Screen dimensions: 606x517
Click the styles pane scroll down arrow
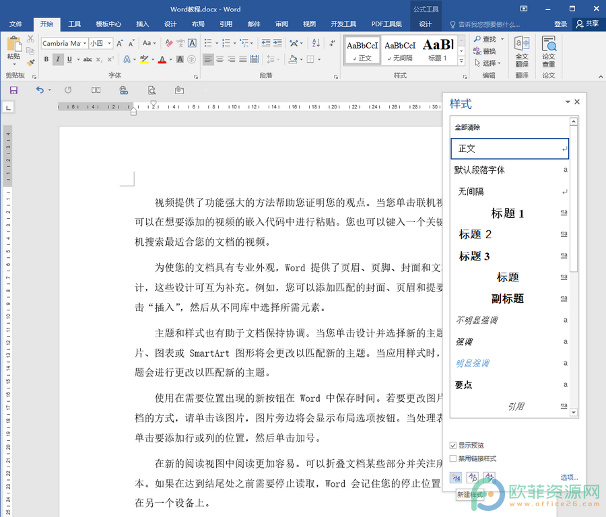pyautogui.click(x=574, y=412)
